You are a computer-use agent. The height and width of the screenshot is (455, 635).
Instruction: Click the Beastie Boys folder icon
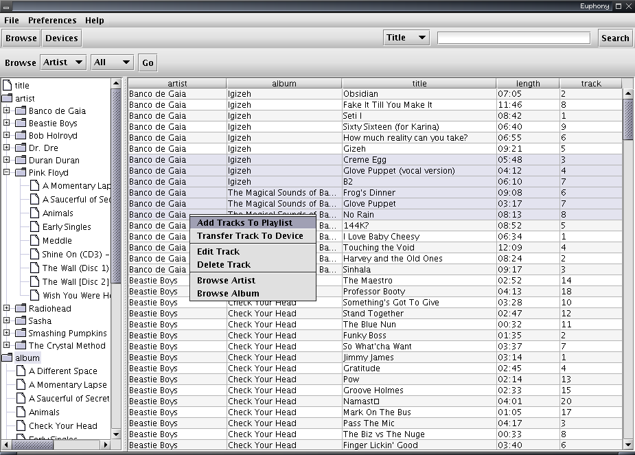tap(21, 123)
